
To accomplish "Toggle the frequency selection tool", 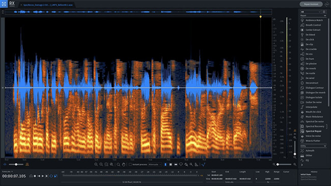I will [176, 165].
